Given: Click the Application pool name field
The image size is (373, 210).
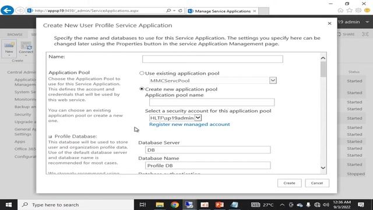Looking at the screenshot, I should click(x=212, y=102).
